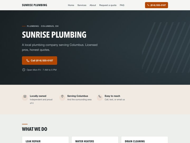This screenshot has height=143, width=190.
Task: Open the FAQ nav link
Action: pos(122,5)
